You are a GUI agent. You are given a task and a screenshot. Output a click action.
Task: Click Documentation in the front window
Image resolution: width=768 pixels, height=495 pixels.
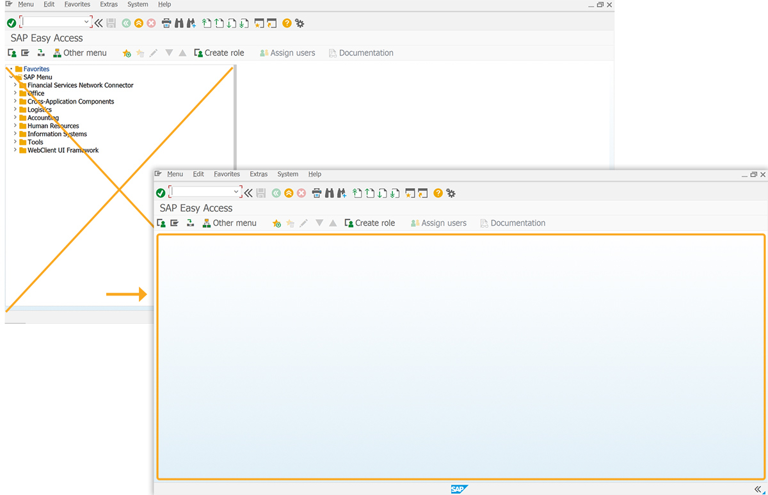tap(513, 223)
